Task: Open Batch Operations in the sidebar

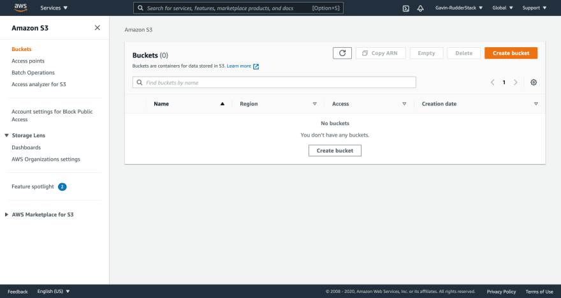Action: [33, 73]
